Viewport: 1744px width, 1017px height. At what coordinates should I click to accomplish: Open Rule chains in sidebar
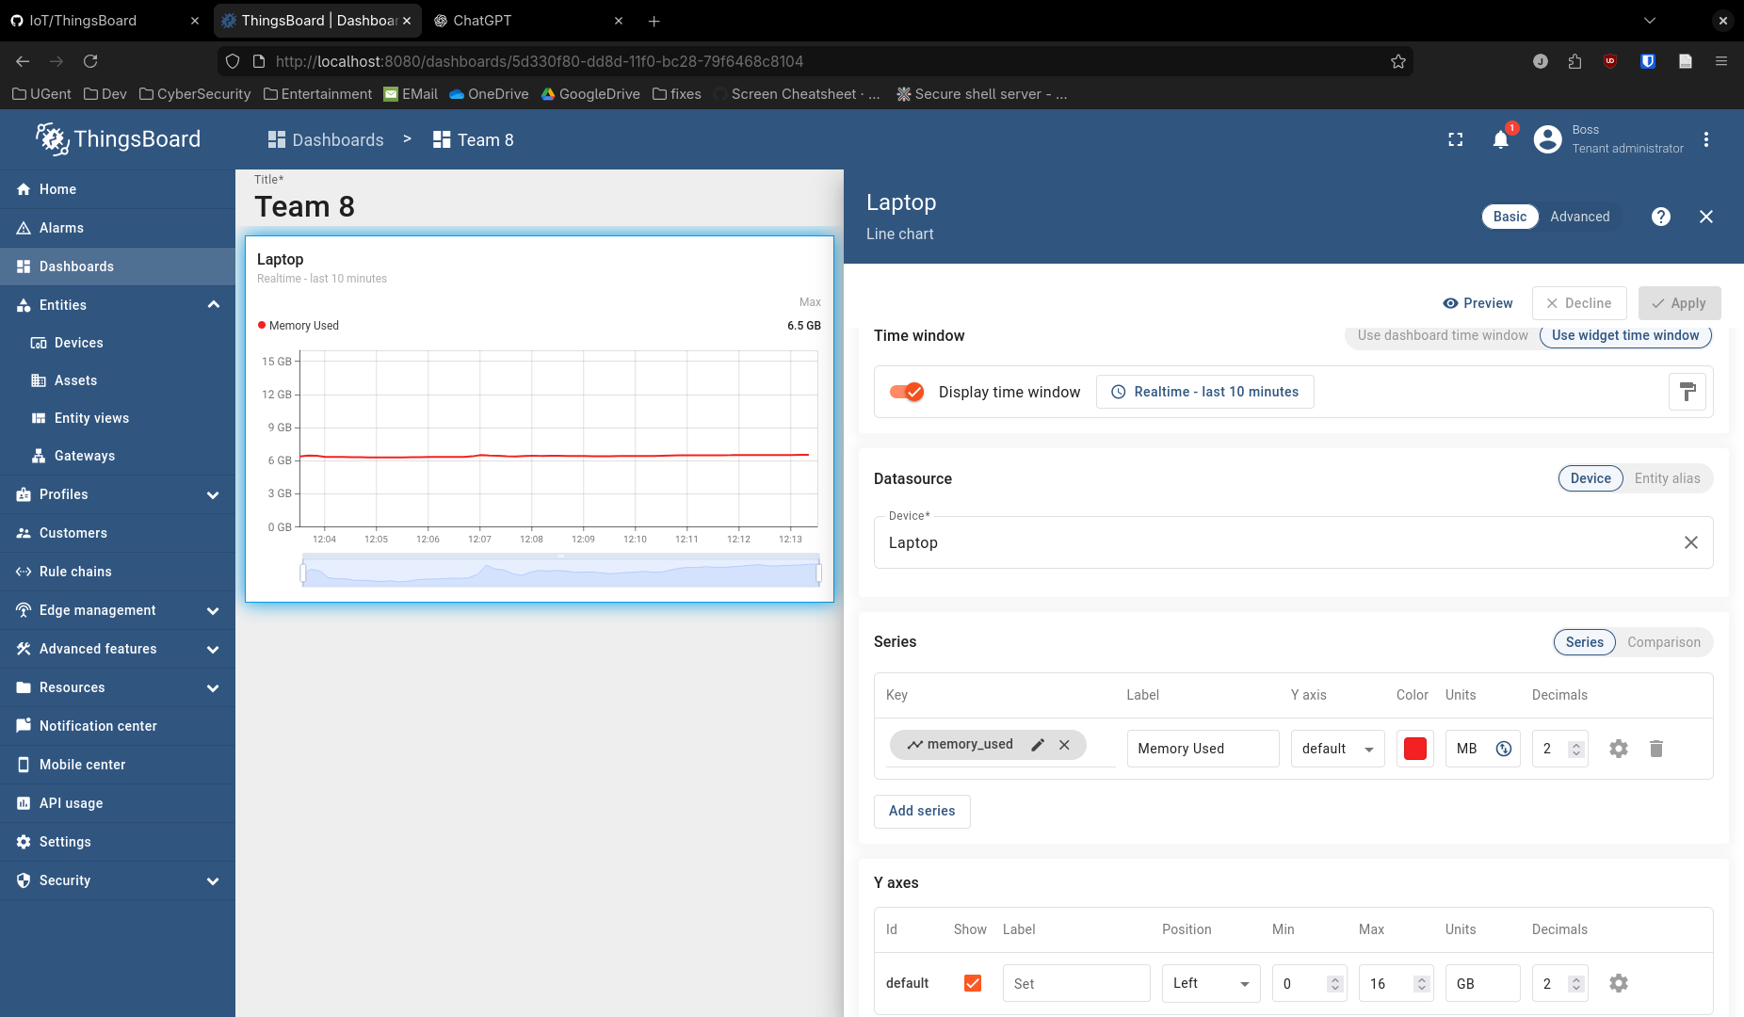75,572
